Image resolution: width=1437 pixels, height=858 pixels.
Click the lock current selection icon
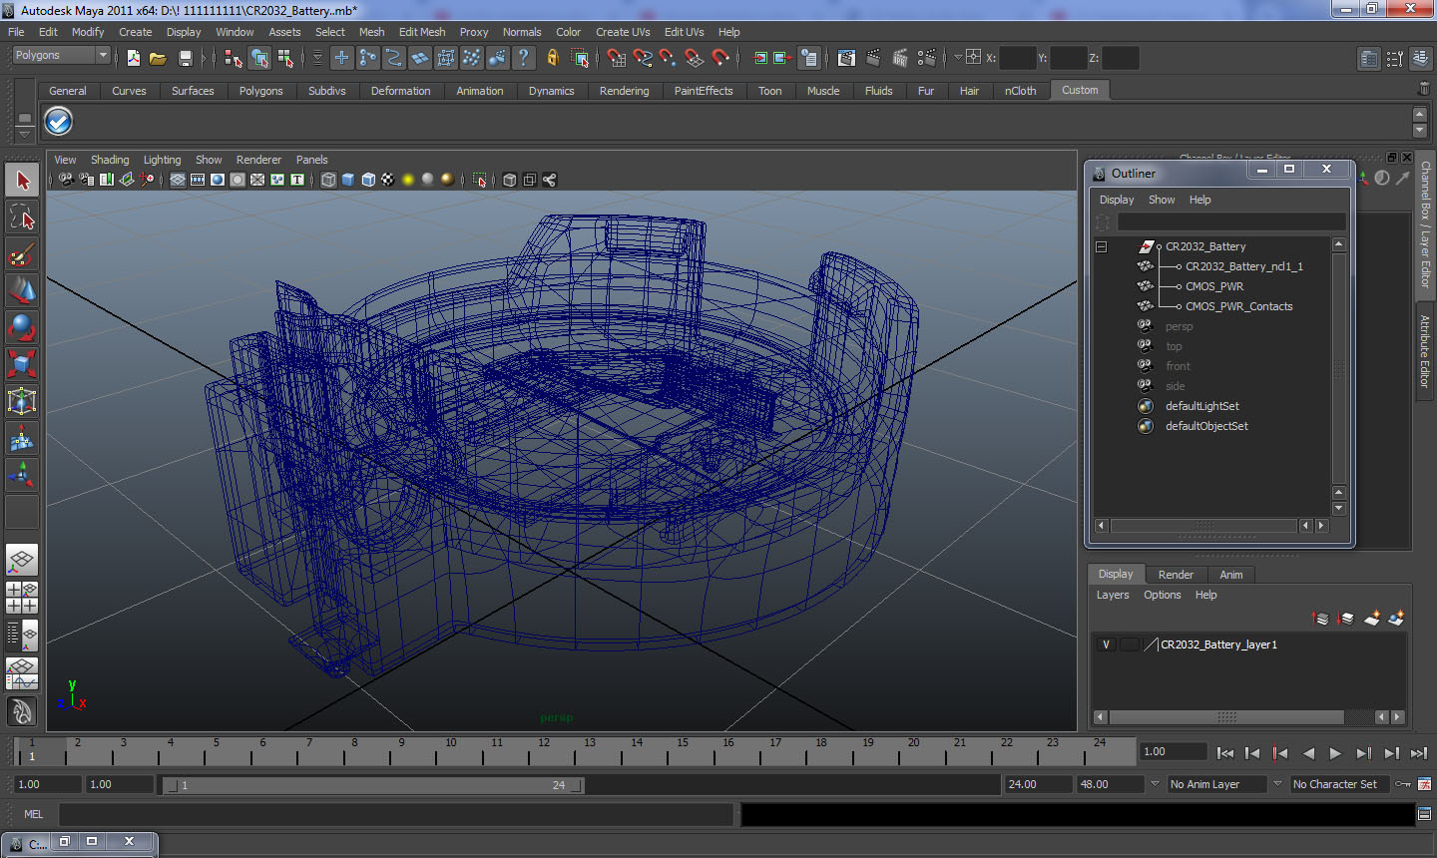pos(552,58)
